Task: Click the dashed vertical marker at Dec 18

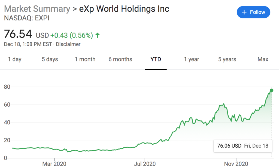Action: tap(272, 122)
